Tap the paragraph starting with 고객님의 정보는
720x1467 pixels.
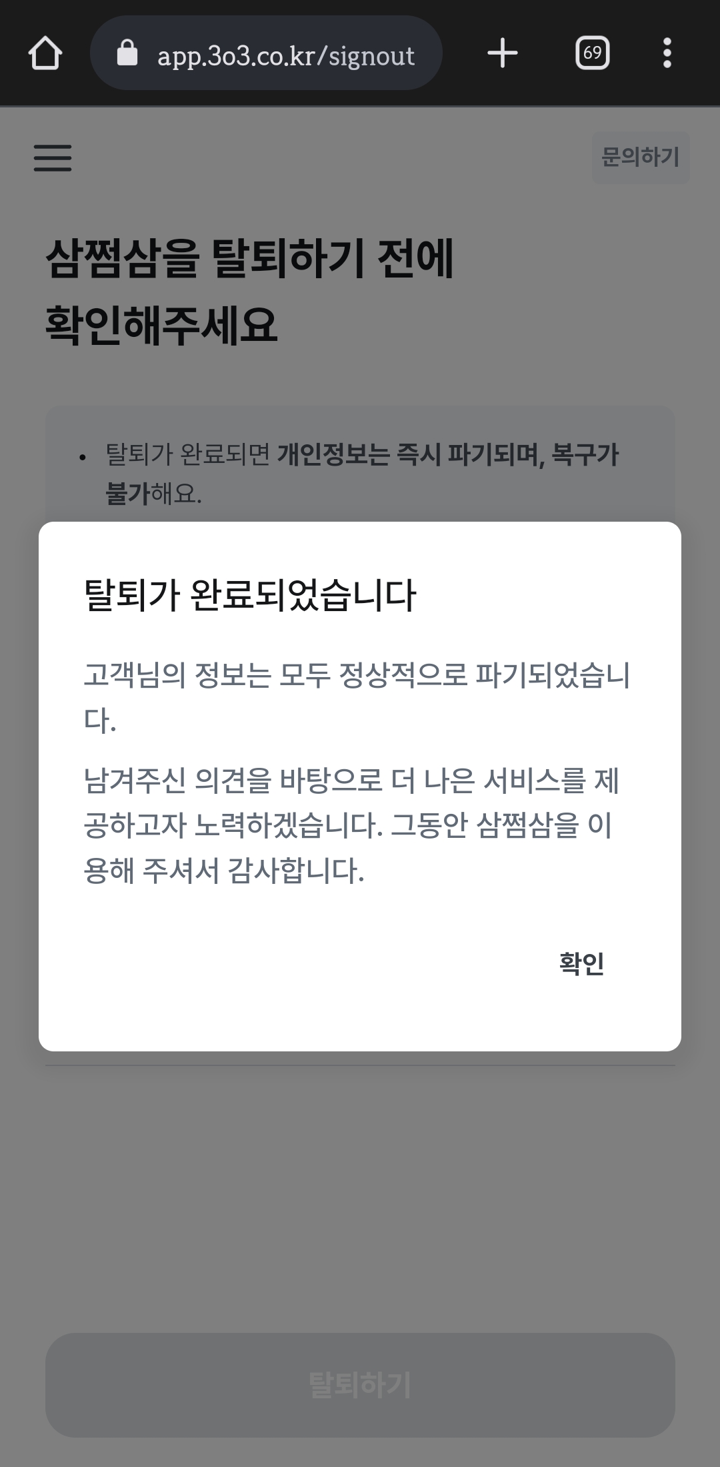click(357, 697)
